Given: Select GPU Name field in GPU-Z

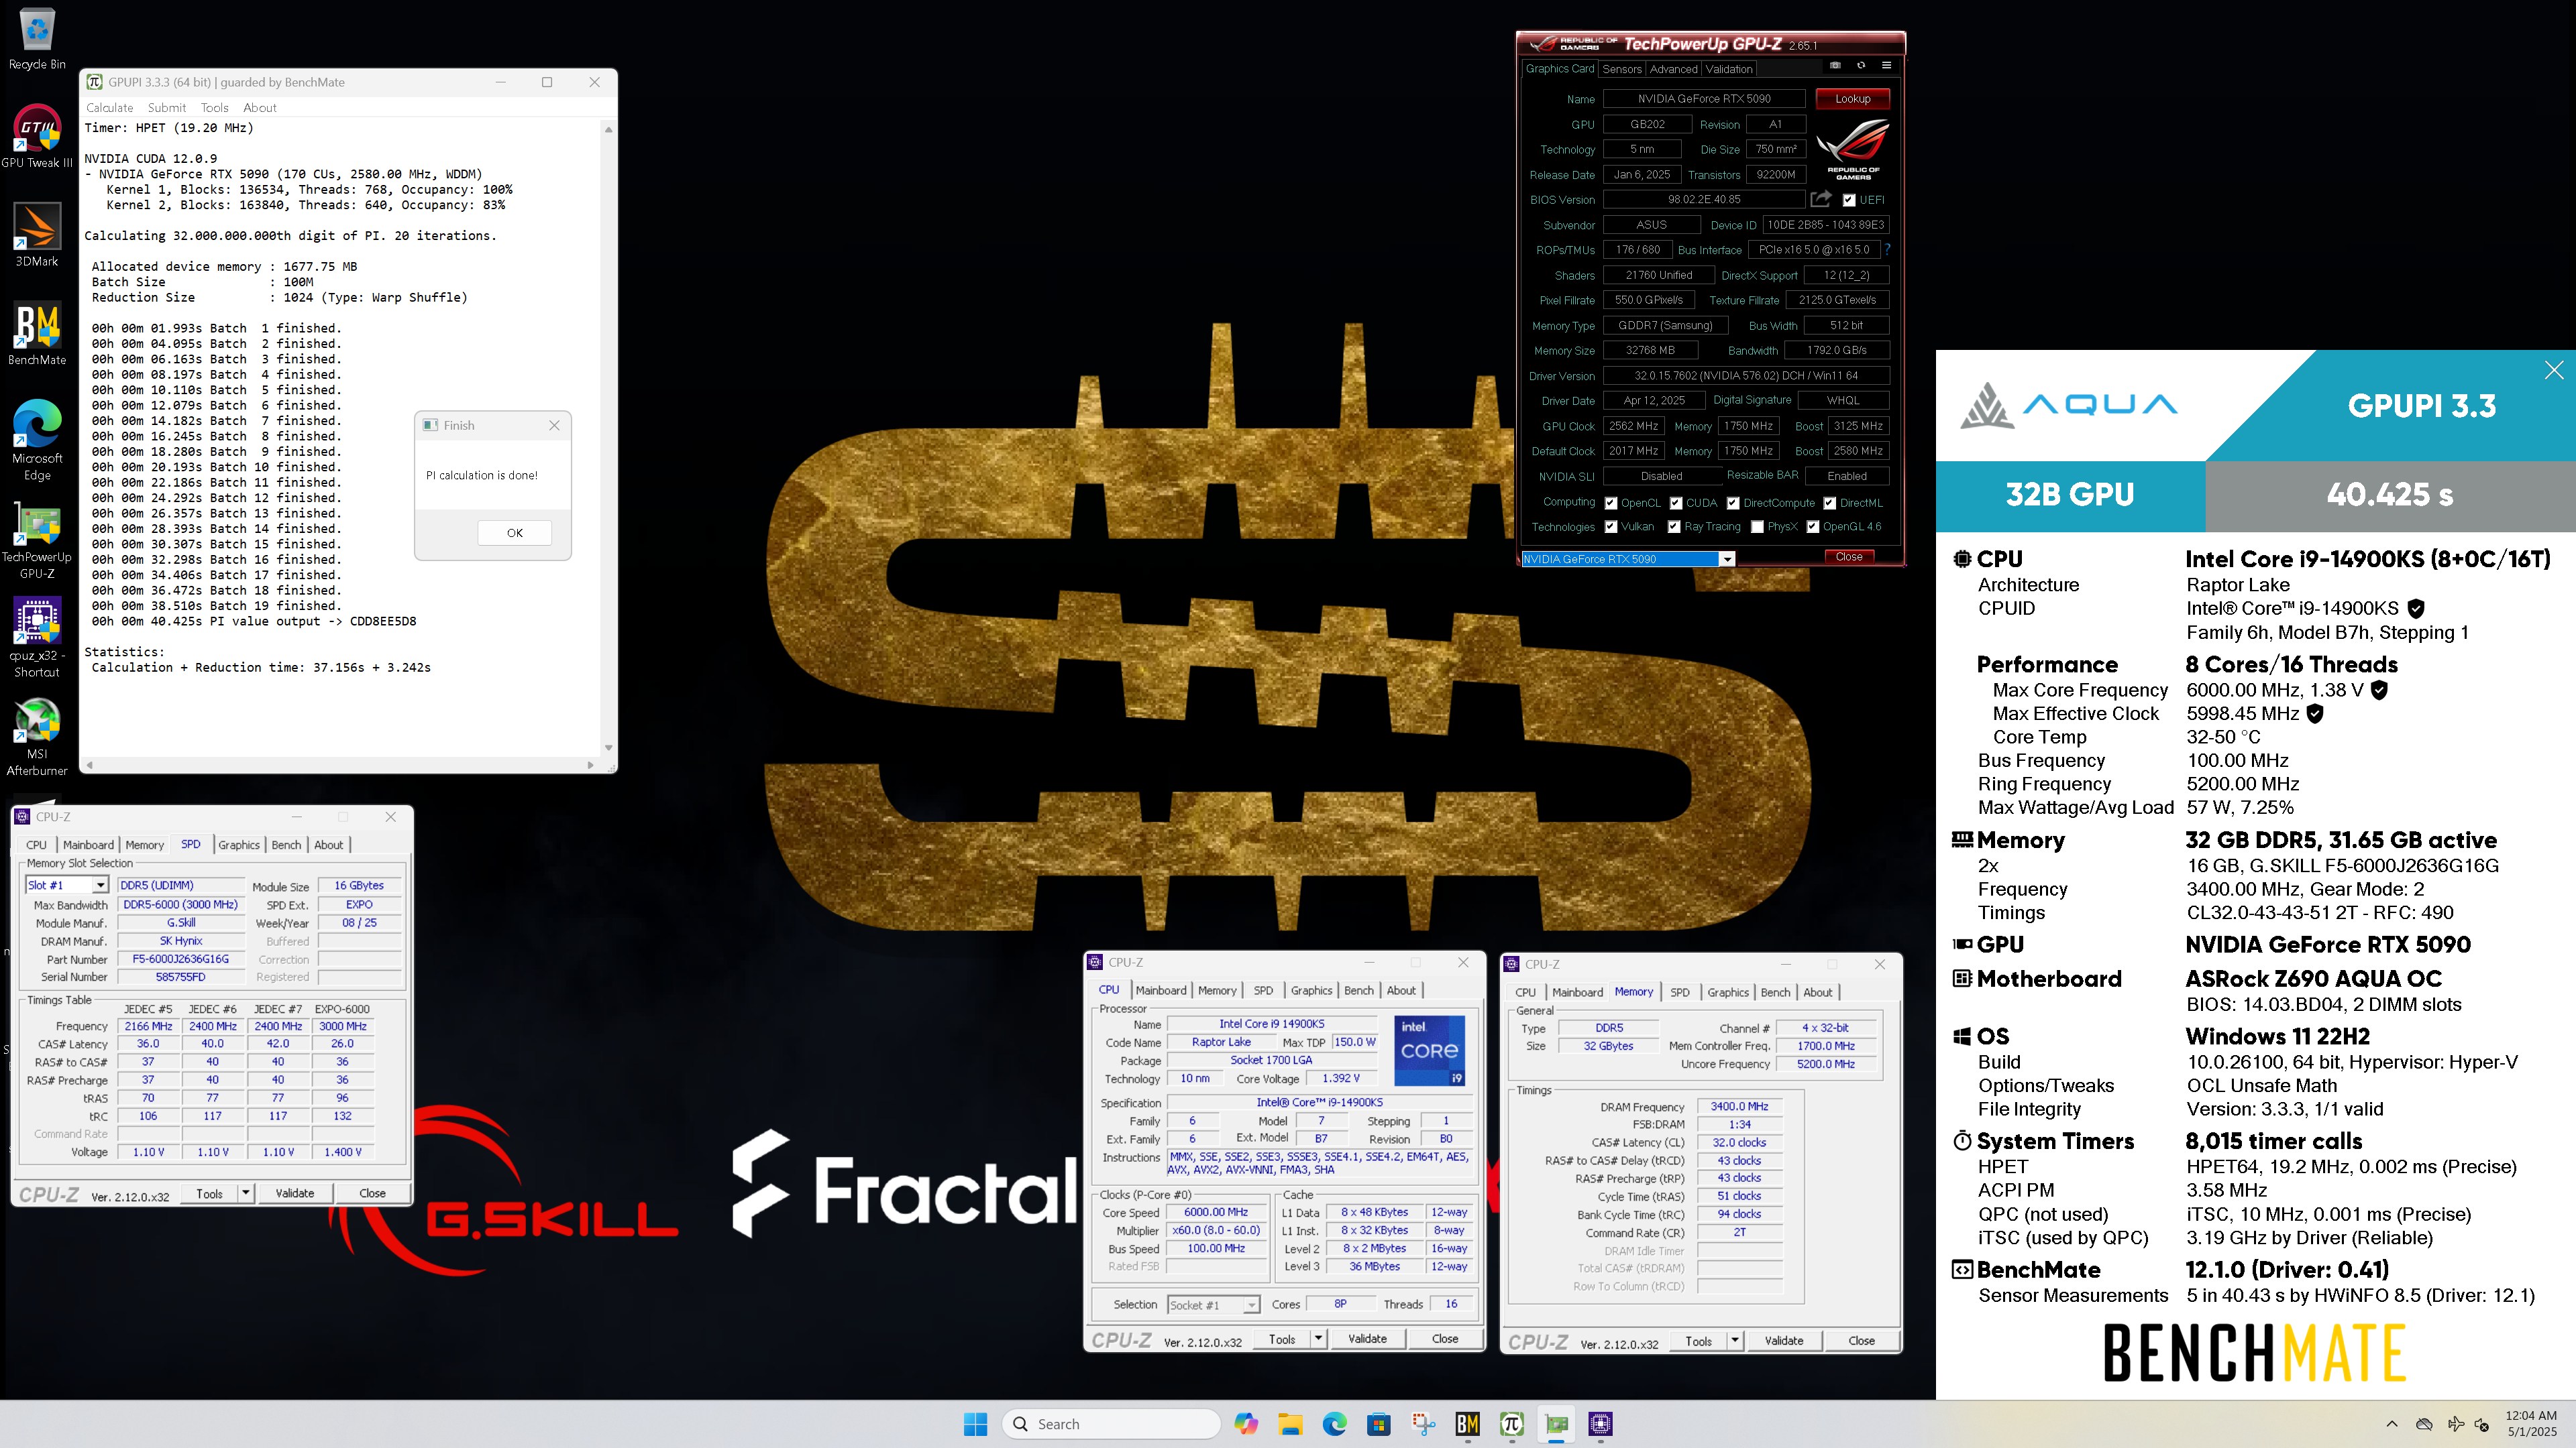Looking at the screenshot, I should pyautogui.click(x=1704, y=98).
